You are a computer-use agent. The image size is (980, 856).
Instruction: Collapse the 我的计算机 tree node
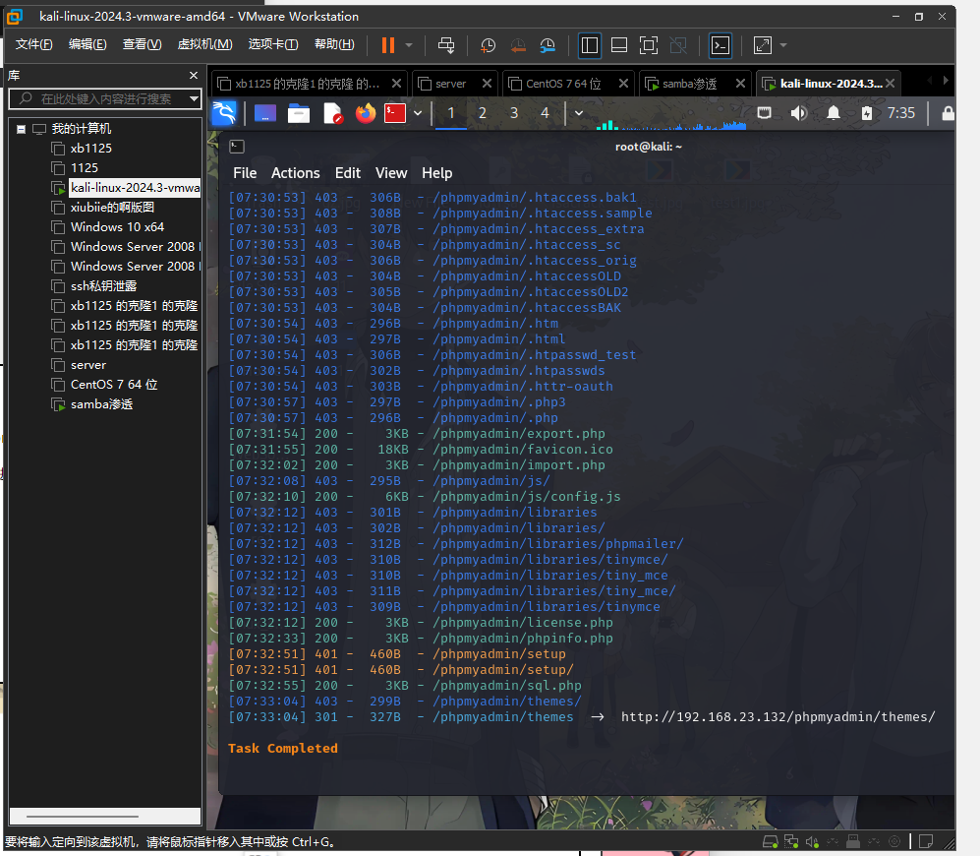pos(21,129)
